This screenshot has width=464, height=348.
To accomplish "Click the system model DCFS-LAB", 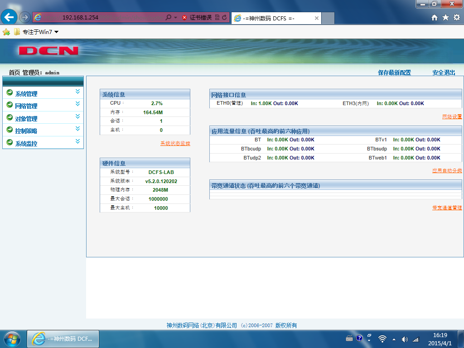I will tap(161, 172).
